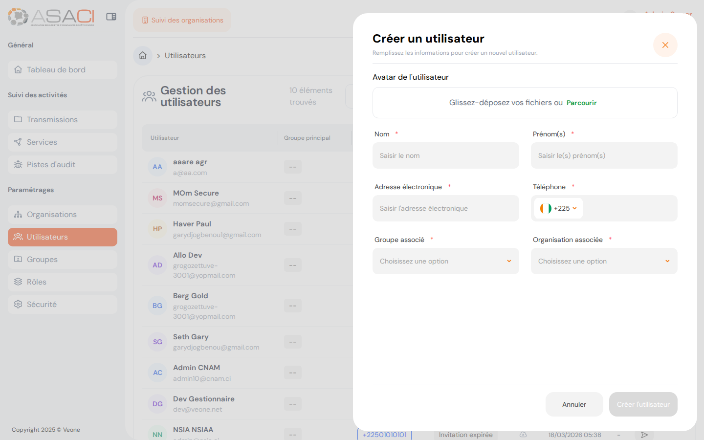Click the HP avatar for Haver Paul
Screen dimensions: 704x440
coord(157,229)
